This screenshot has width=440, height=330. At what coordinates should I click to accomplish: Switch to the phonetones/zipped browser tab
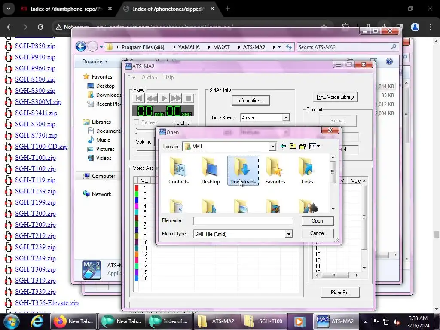pos(168,9)
